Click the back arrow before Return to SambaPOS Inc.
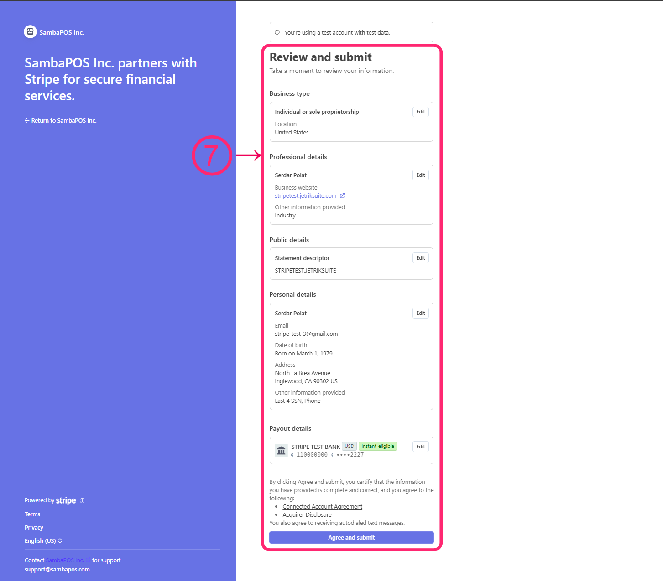 (x=27, y=121)
